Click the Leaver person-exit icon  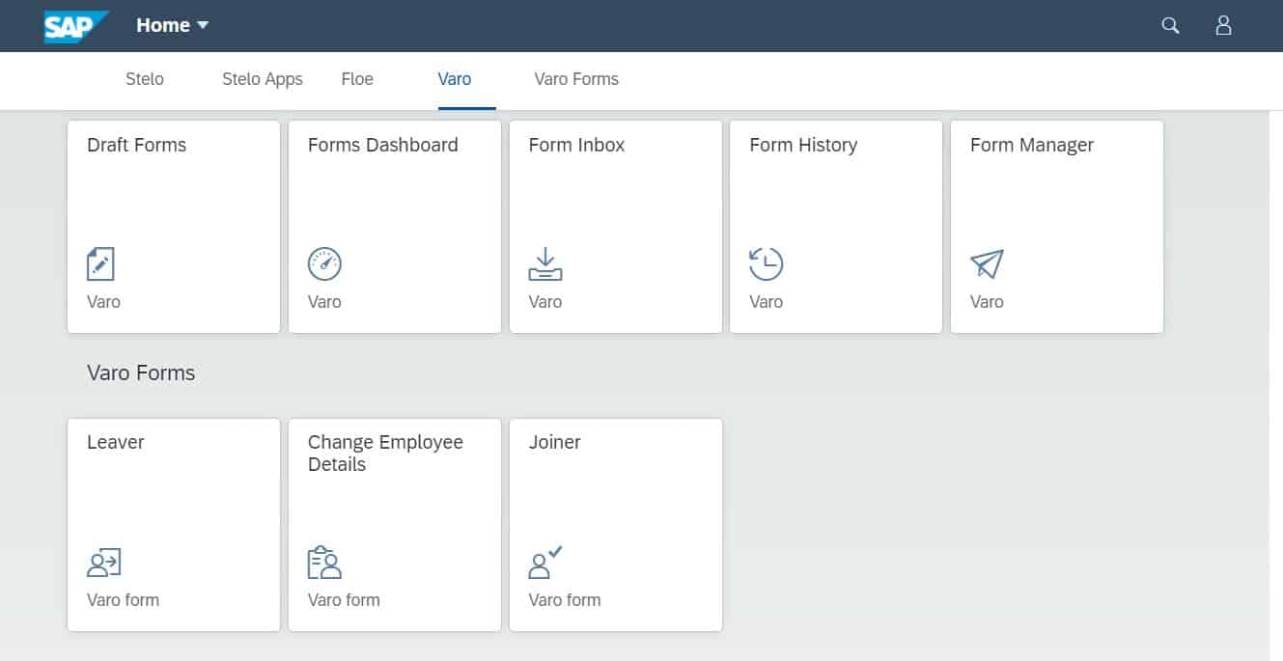point(104,562)
